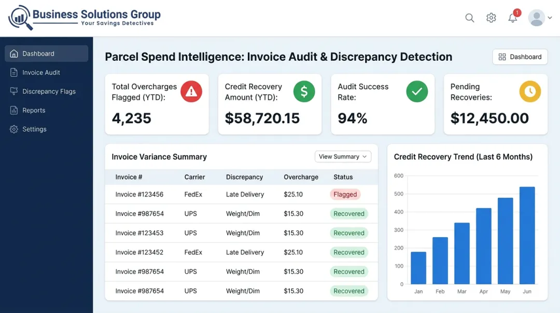Click the Jan bar in recovery chart
The width and height of the screenshot is (560, 313).
point(418,268)
